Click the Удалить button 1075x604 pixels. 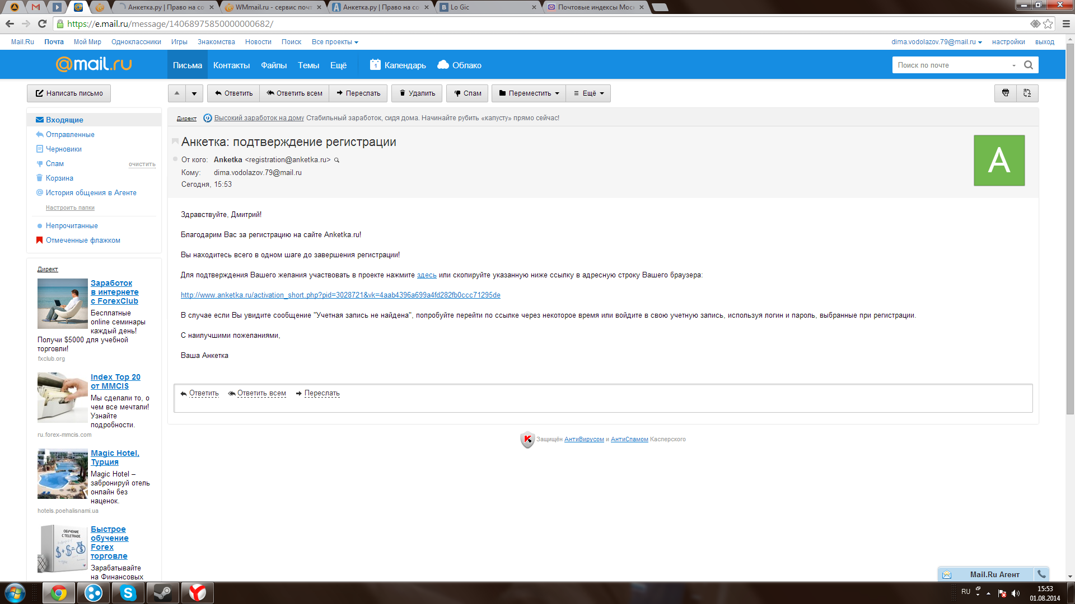(x=417, y=93)
